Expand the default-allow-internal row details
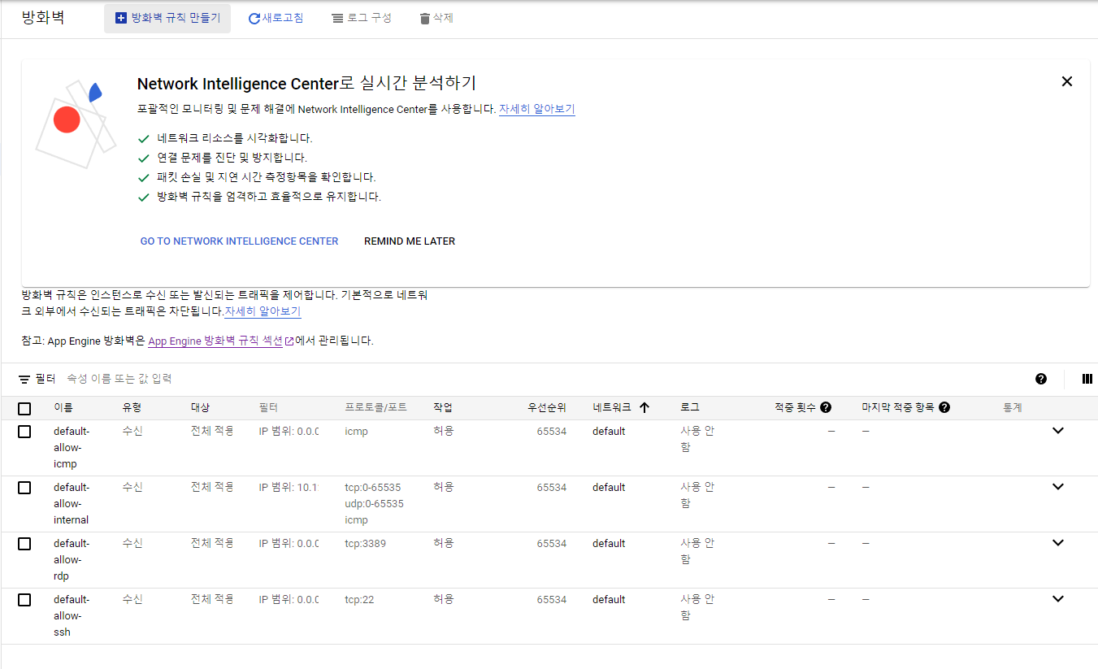This screenshot has width=1098, height=669. click(1057, 487)
